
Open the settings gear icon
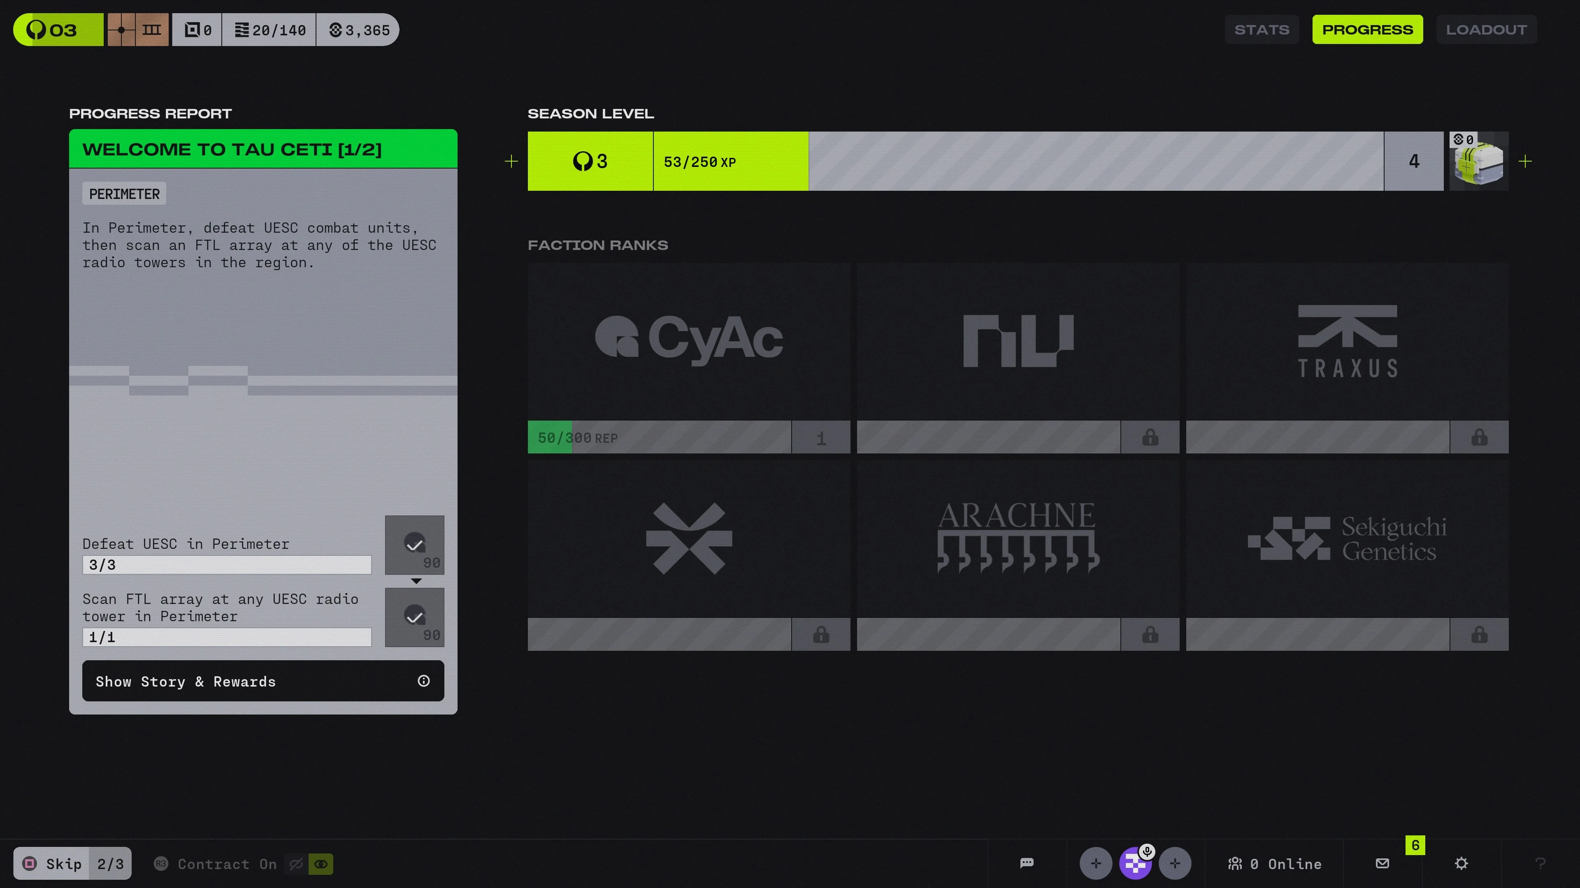pos(1461,863)
